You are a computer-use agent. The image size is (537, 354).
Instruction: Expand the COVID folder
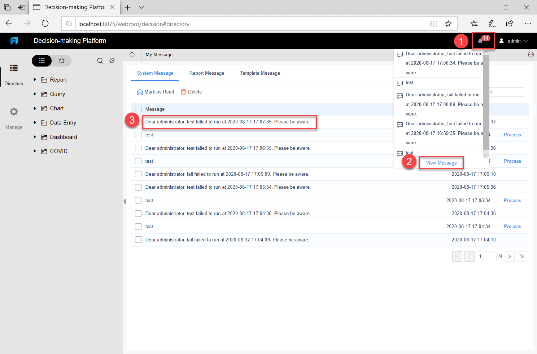click(x=35, y=151)
